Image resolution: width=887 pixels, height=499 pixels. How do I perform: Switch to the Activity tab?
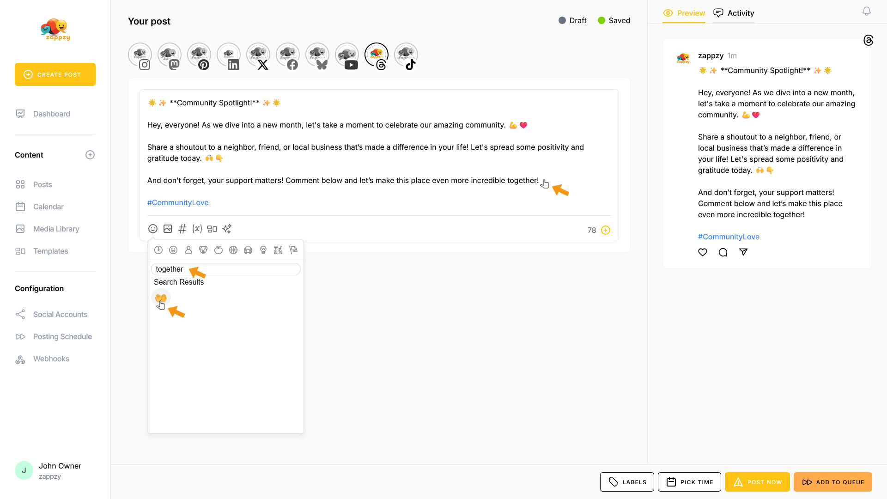734,13
